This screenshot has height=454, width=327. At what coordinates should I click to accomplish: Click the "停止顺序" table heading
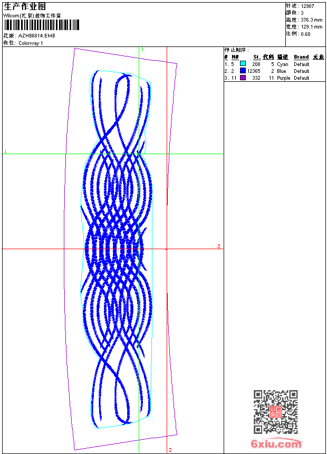click(236, 50)
